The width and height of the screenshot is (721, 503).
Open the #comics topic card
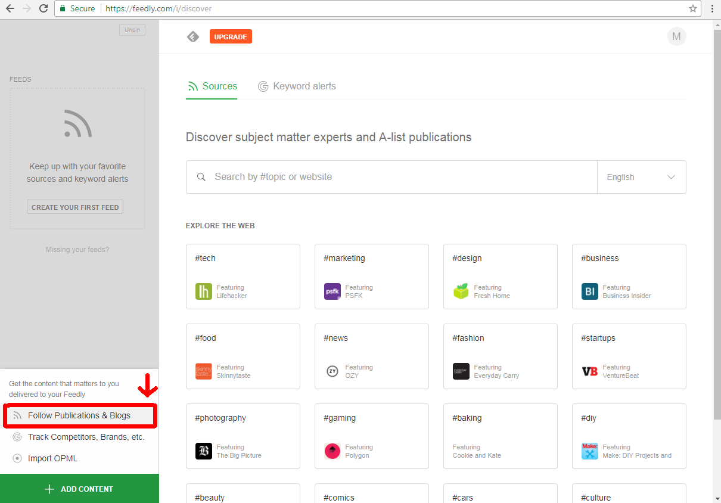(372, 493)
